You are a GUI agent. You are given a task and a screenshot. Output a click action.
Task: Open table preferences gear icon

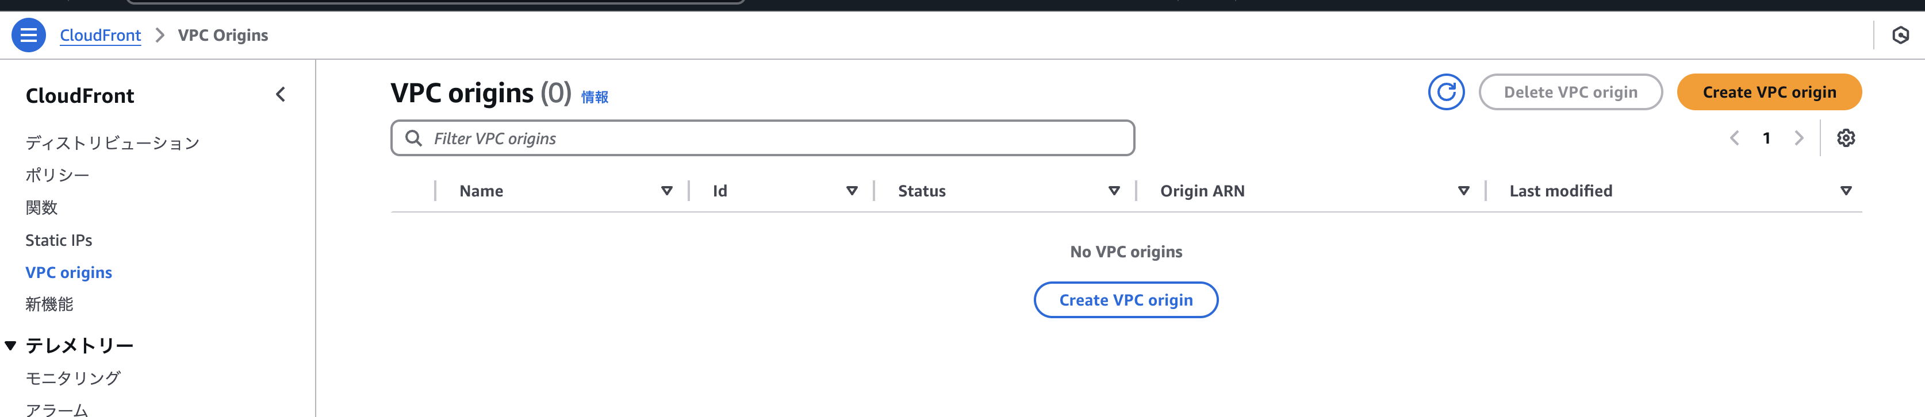click(1845, 138)
